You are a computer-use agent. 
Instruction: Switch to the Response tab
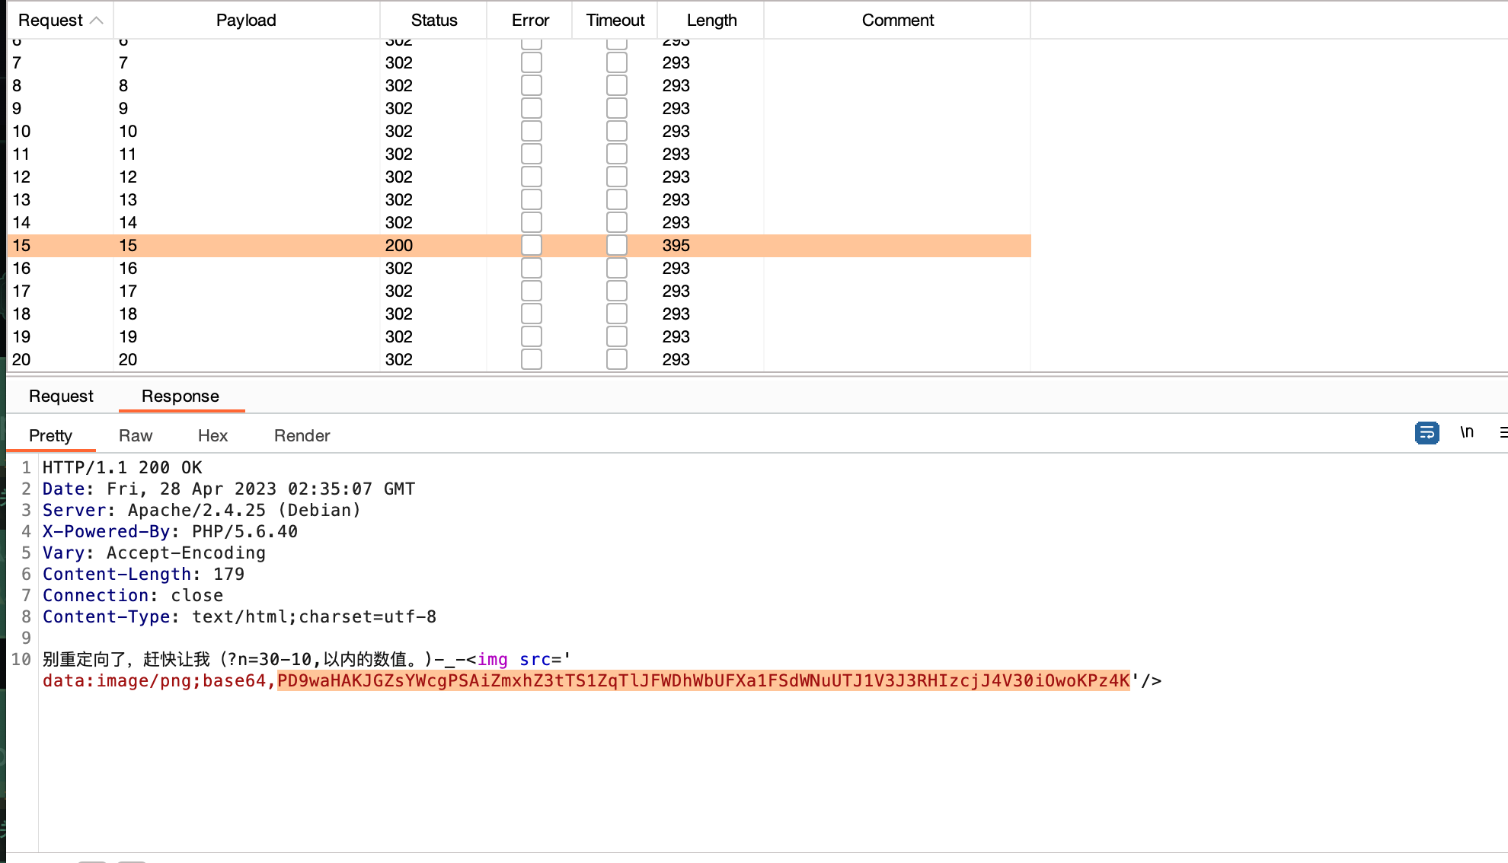coord(181,396)
